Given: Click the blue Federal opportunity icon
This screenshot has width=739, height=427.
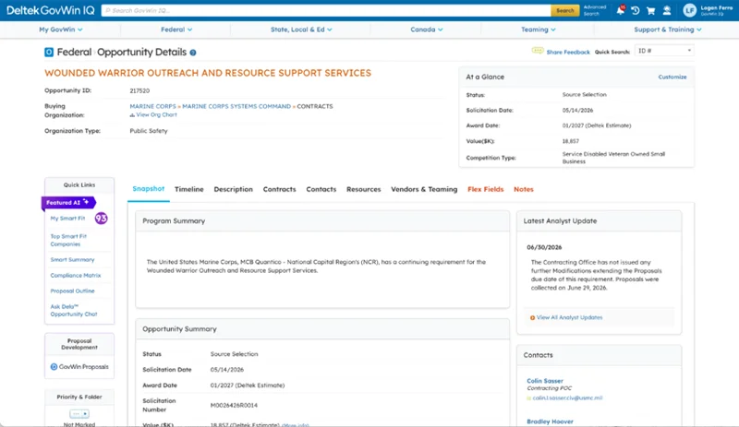Looking at the screenshot, I should click(x=49, y=53).
